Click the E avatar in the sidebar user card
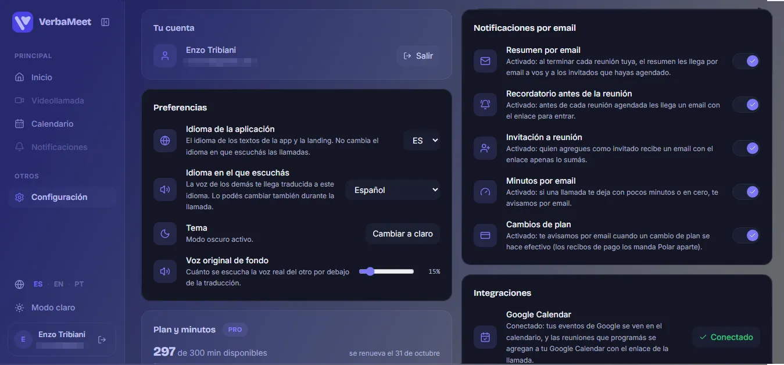The width and height of the screenshot is (784, 365). point(23,339)
